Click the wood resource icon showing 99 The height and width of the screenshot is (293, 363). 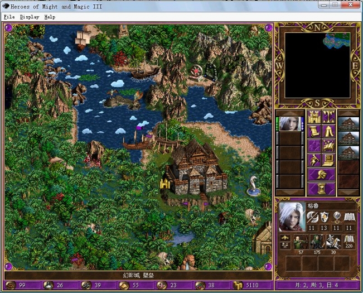coord(11,285)
